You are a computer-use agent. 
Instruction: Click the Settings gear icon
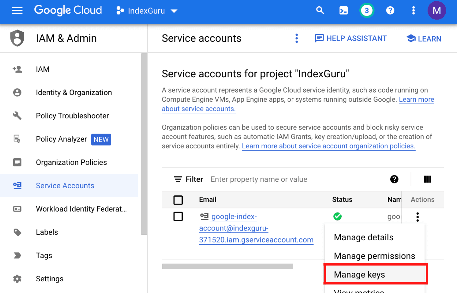17,279
